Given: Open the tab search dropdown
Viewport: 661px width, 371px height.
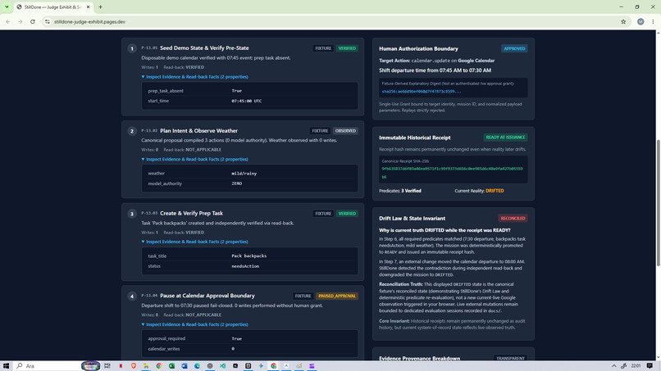Looking at the screenshot, I should (x=7, y=7).
